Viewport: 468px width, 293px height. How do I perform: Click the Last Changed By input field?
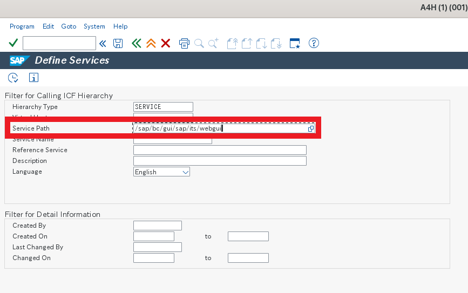(x=158, y=247)
